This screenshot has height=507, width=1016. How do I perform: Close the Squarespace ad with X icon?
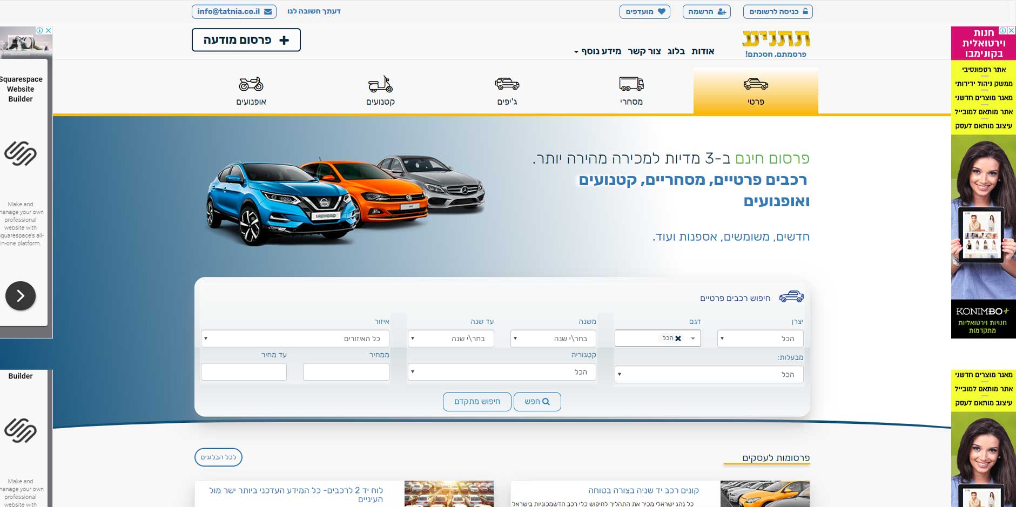48,30
